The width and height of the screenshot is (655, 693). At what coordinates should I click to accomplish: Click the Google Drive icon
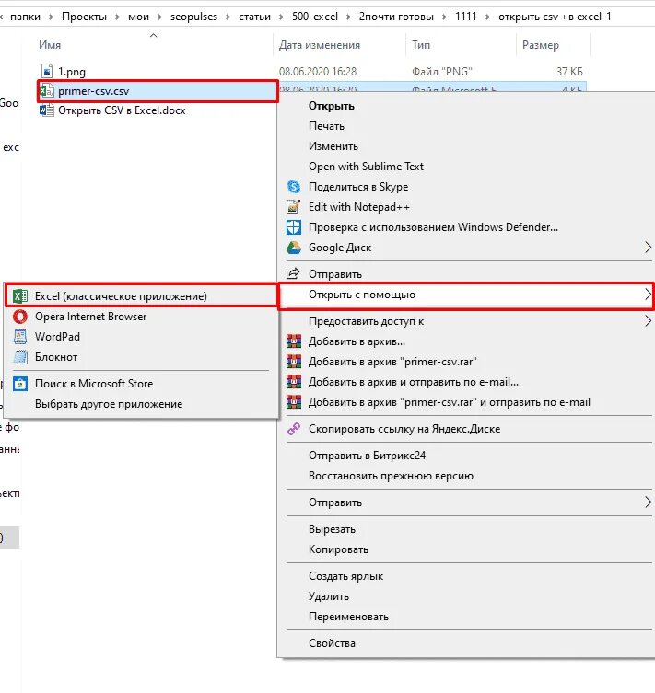(x=294, y=248)
